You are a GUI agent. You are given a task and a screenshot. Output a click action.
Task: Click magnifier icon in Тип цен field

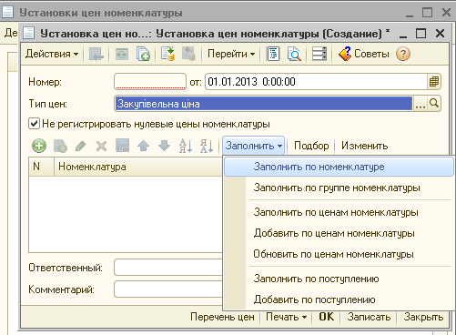[434, 104]
